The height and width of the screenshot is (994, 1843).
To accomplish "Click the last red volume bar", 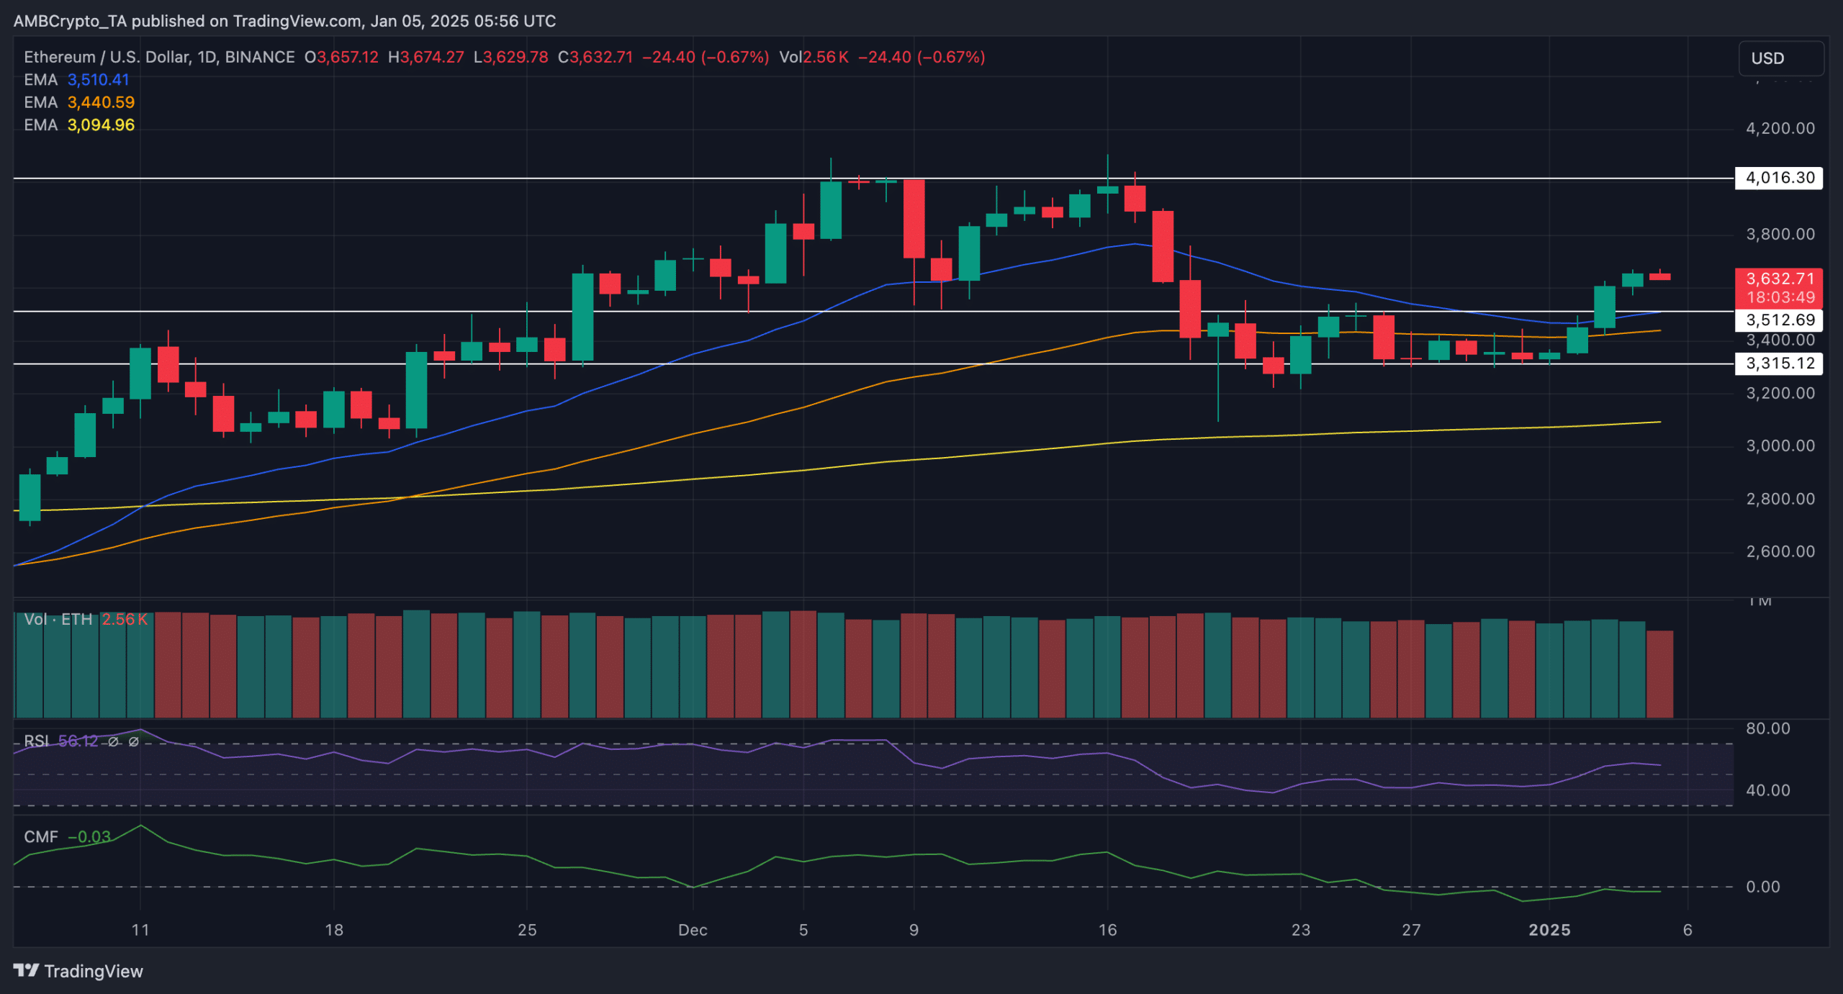I will [x=1659, y=674].
